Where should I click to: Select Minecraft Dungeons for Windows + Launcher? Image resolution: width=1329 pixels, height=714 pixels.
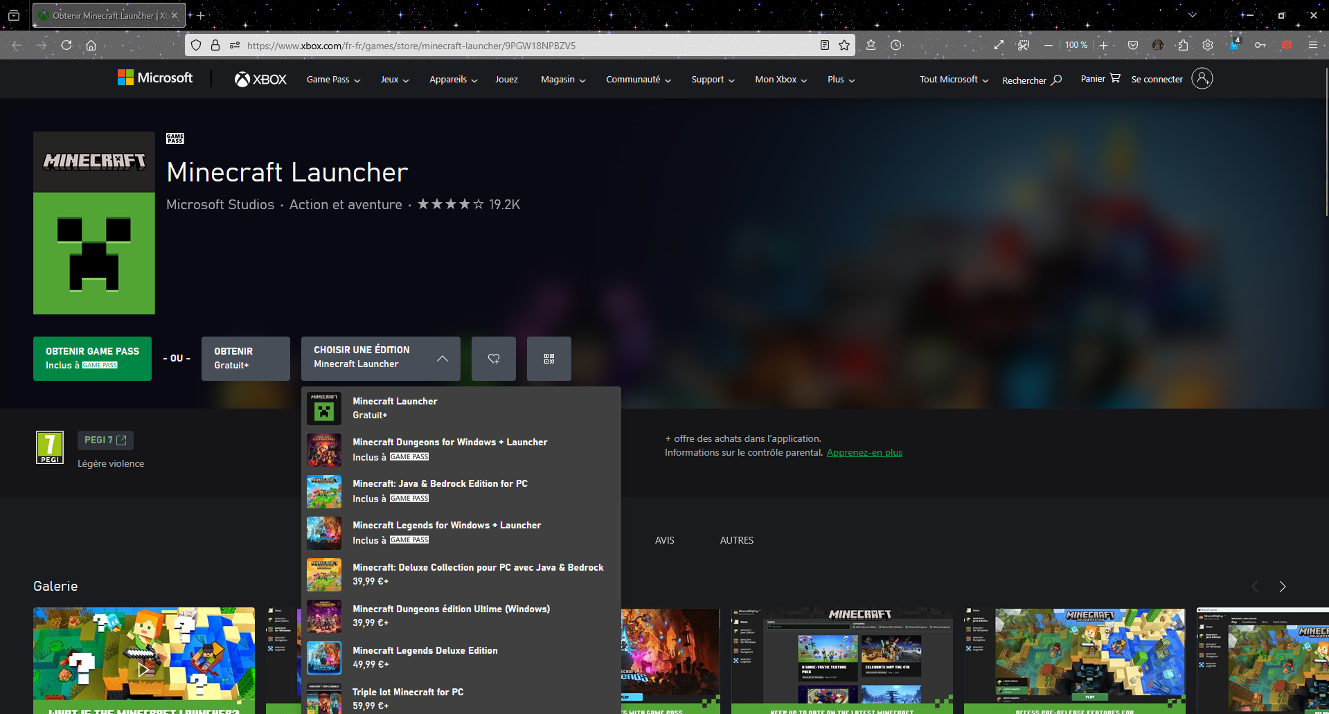(x=461, y=449)
